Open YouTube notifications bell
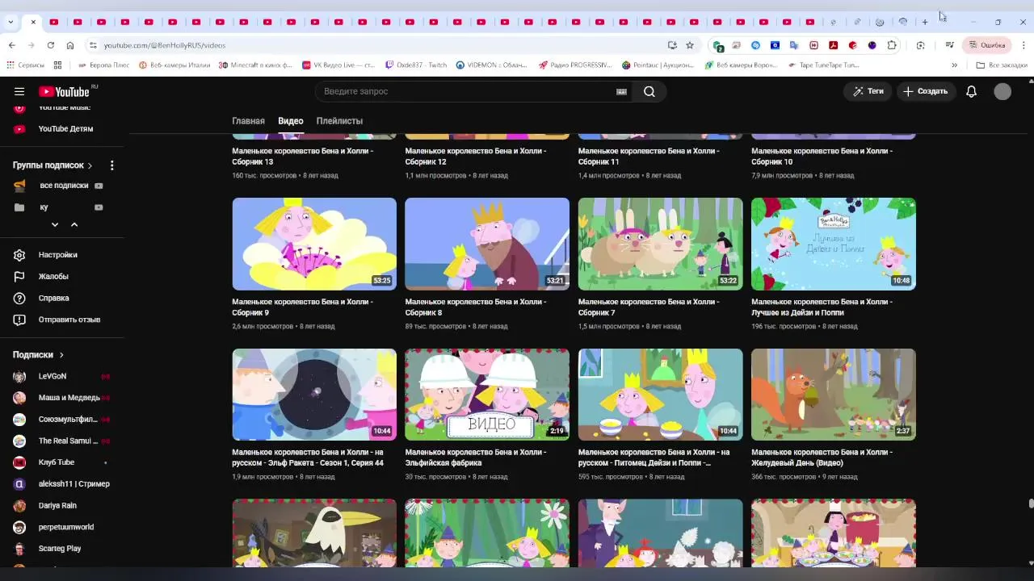1034x581 pixels. coord(972,91)
